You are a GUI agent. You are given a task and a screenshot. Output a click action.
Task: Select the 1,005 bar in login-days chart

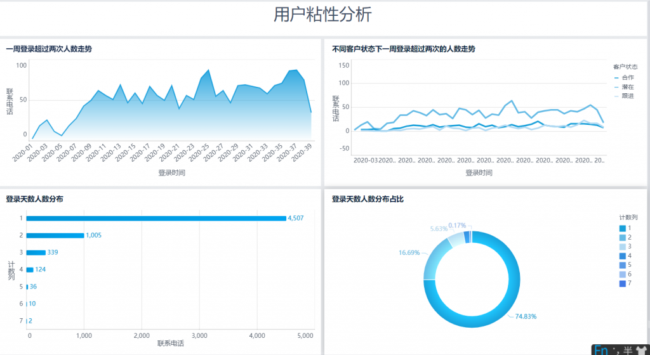[55, 235]
